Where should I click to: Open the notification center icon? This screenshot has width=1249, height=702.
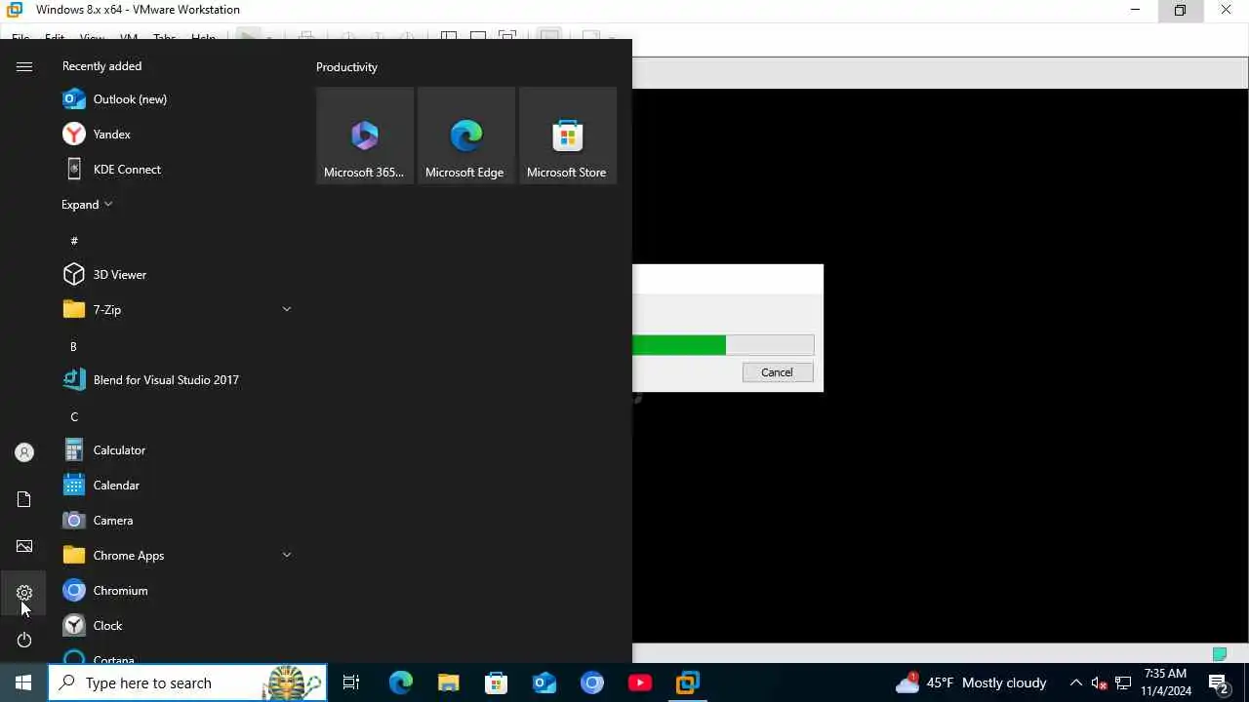click(1219, 682)
